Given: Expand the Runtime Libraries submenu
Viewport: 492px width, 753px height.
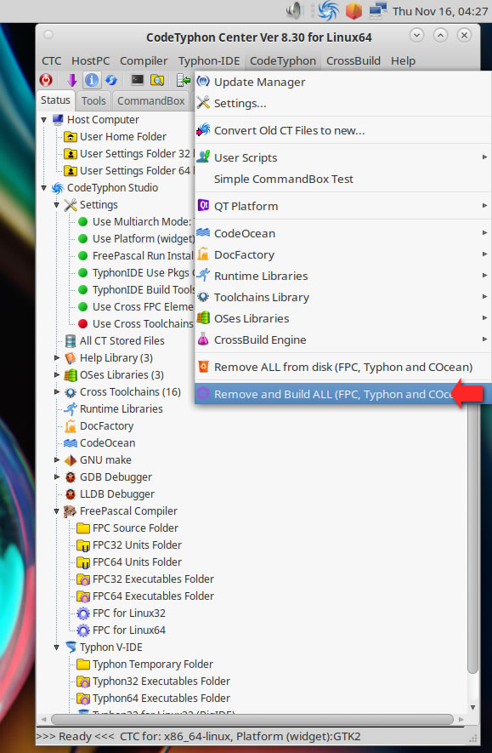Looking at the screenshot, I should (342, 277).
